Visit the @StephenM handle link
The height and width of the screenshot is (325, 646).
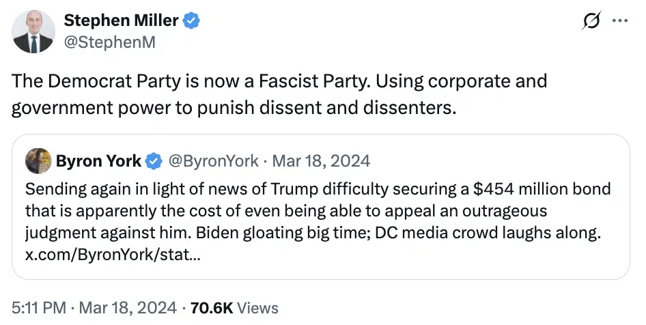[x=109, y=42]
